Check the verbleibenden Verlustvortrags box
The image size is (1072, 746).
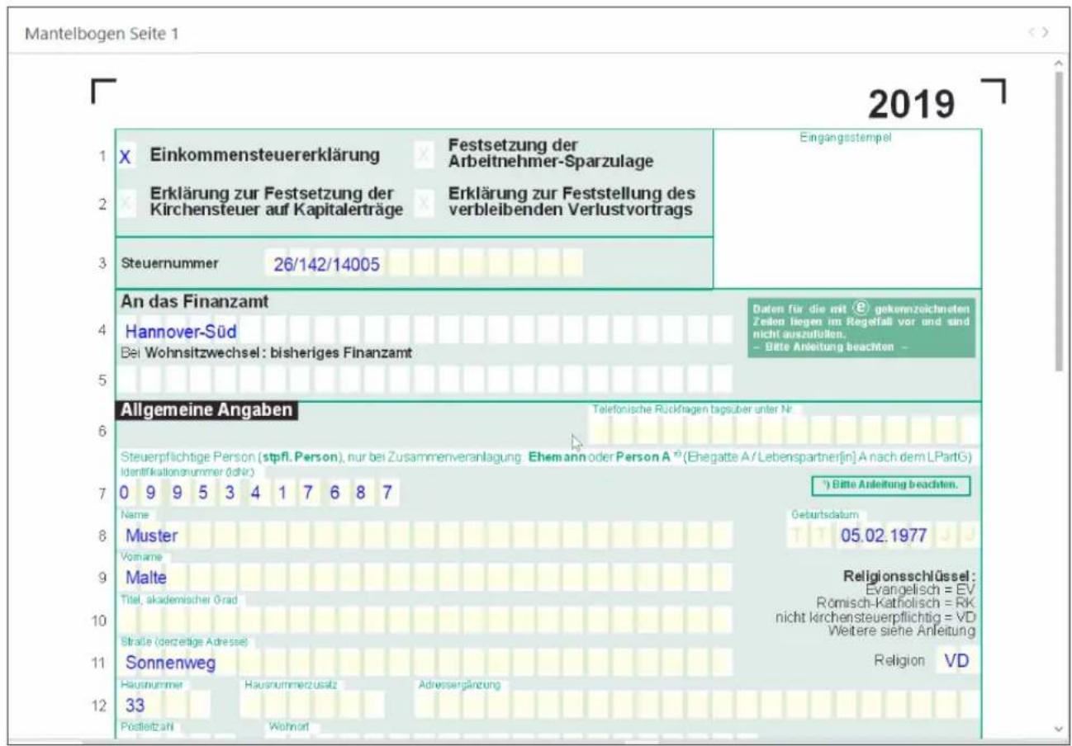424,203
